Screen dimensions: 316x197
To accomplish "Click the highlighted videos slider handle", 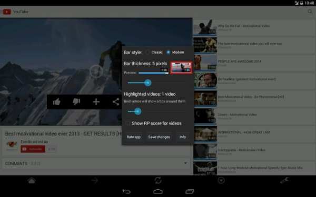I will click(137, 111).
